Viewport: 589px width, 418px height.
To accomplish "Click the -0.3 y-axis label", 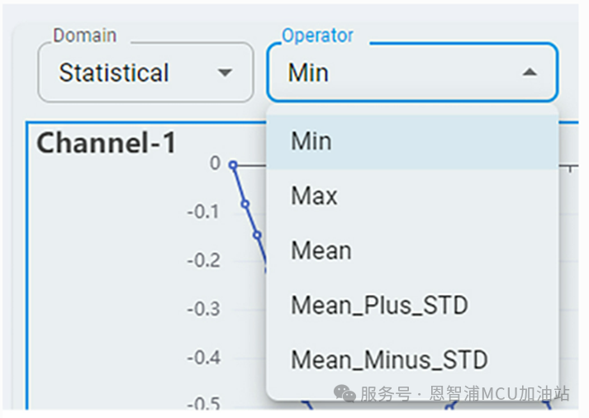I will pyautogui.click(x=204, y=309).
